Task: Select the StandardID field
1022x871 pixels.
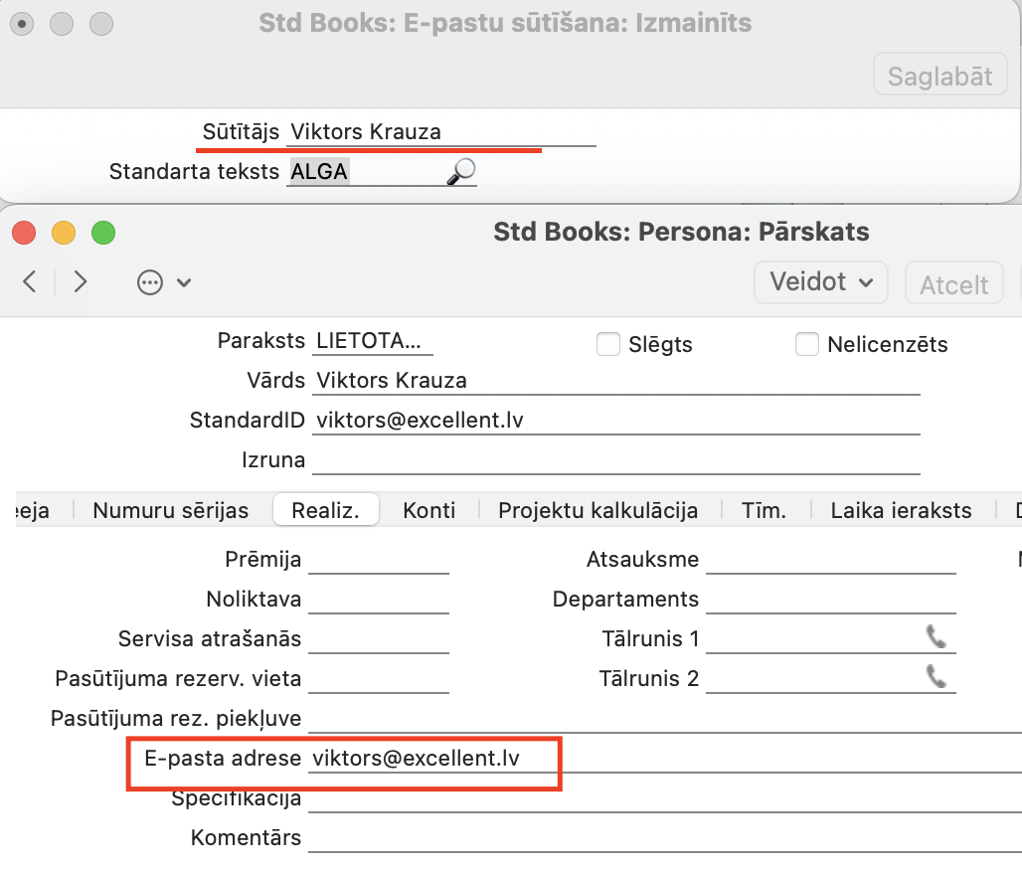Action: tap(614, 421)
